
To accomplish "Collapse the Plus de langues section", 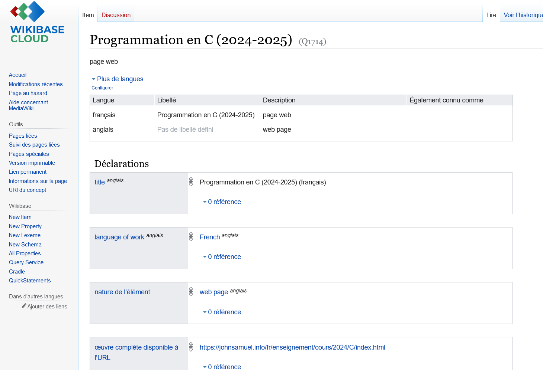I will coord(118,79).
